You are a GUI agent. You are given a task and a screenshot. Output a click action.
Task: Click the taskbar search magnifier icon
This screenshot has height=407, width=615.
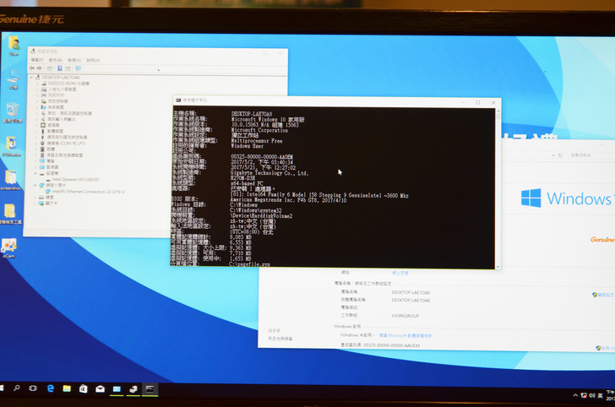click(16, 388)
